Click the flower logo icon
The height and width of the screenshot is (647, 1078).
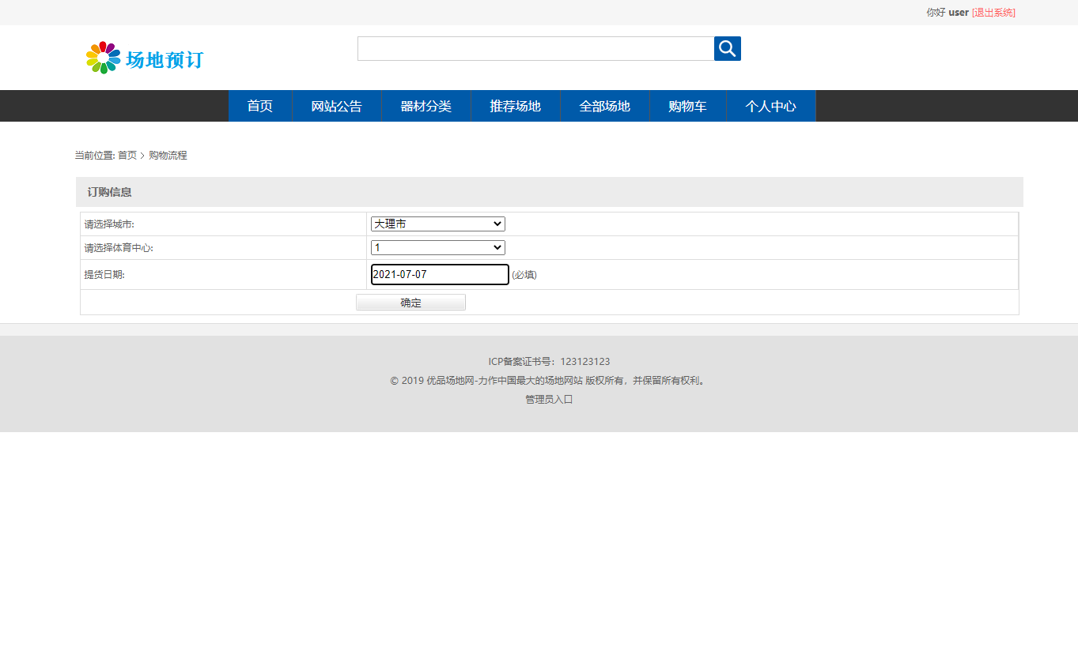[x=102, y=57]
